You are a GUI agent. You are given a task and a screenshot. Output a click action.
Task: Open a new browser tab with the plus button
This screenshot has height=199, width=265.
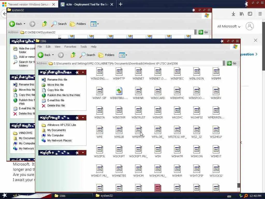click(x=121, y=4)
